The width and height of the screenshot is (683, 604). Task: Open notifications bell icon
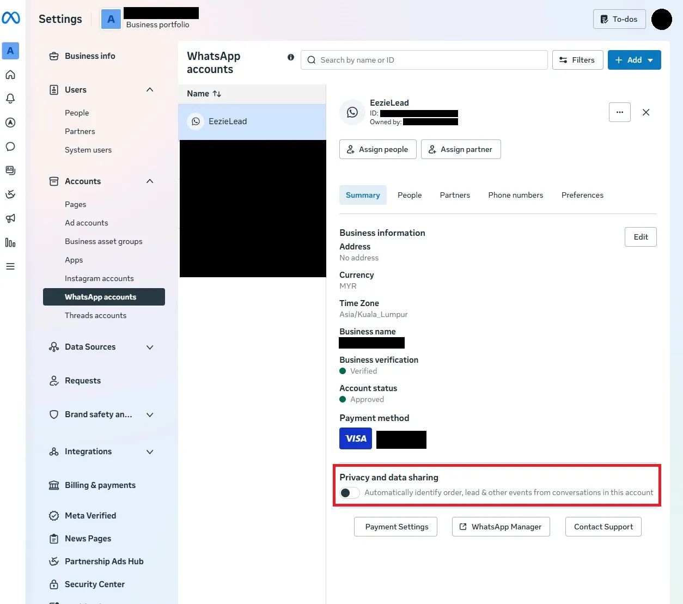[x=10, y=99]
